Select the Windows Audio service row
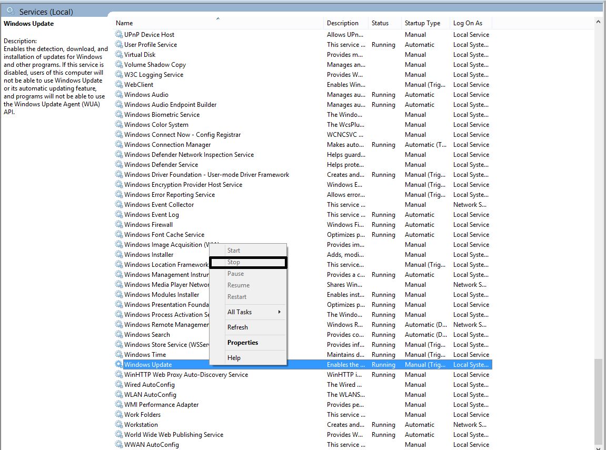606x450 pixels. [x=303, y=95]
